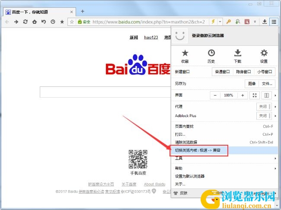Open the download manager toolbar icon
This screenshot has height=210, width=281.
coord(265,22)
